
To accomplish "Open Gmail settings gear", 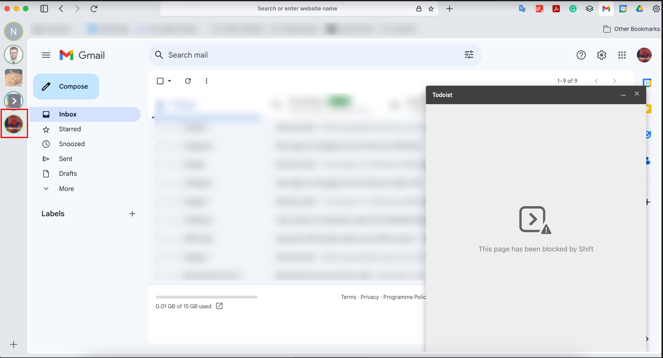I will coord(602,55).
